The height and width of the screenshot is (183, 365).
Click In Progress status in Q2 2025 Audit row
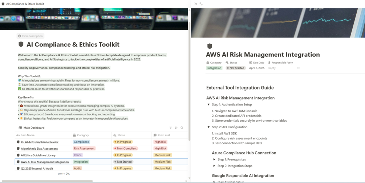click(123, 169)
